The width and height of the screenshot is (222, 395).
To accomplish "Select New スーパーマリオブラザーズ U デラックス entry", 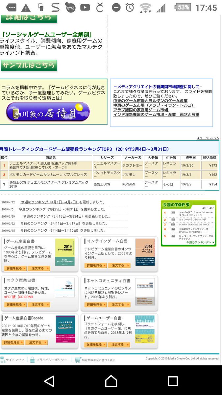I will click(196, 237).
